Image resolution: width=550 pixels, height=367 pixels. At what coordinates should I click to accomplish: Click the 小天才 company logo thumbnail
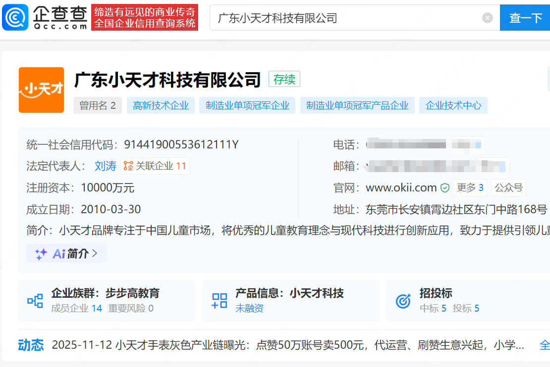[x=41, y=90]
